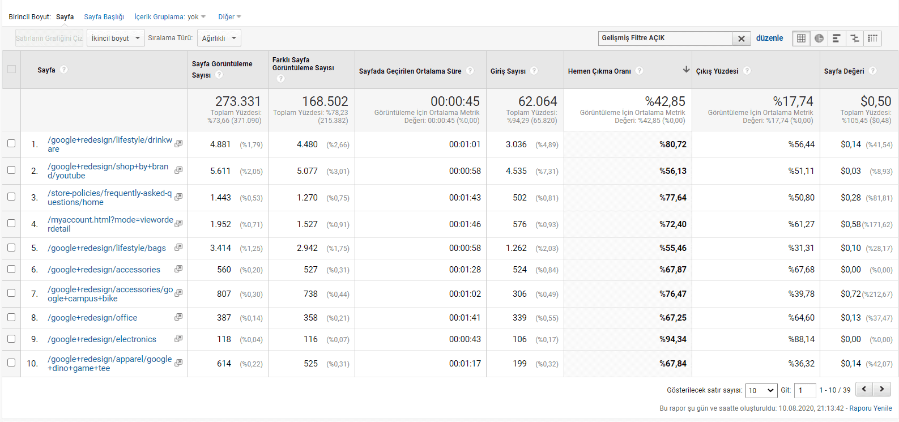
Task: Go to next page of results arrow
Action: point(881,389)
